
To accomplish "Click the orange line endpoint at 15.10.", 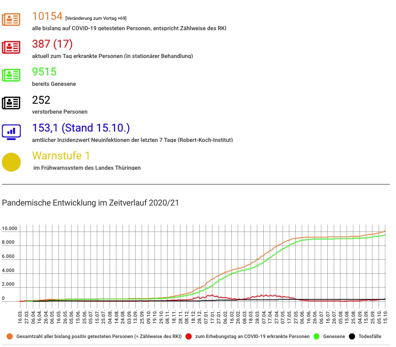I will (x=385, y=231).
